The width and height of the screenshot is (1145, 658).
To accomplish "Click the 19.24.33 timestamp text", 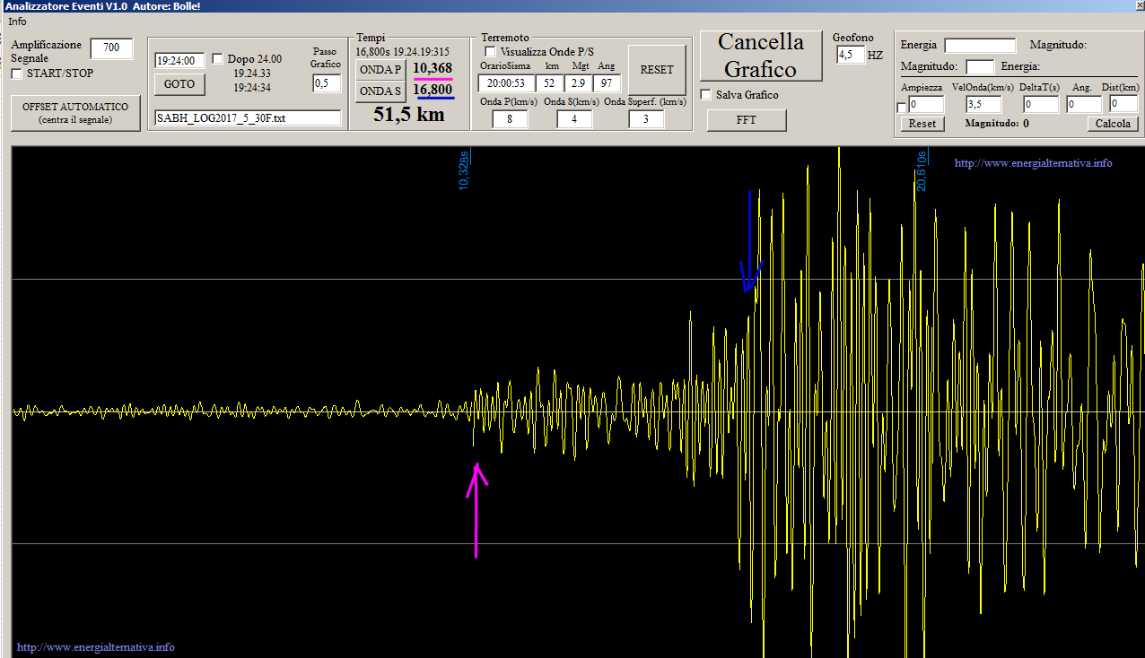I will (252, 74).
